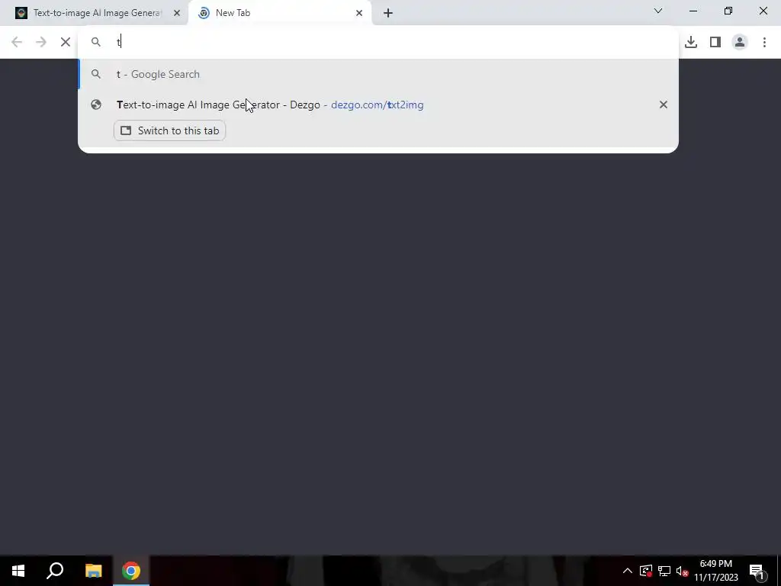This screenshot has width=781, height=586.
Task: Open File Explorer from taskbar
Action: click(x=93, y=571)
